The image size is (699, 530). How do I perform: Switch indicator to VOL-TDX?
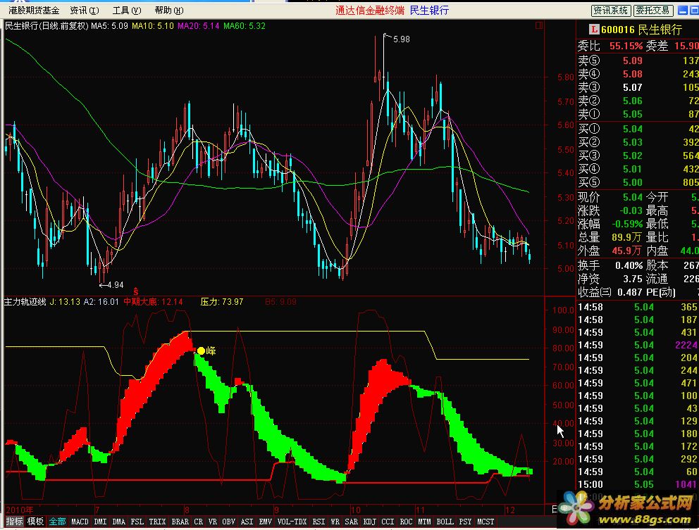tap(292, 522)
